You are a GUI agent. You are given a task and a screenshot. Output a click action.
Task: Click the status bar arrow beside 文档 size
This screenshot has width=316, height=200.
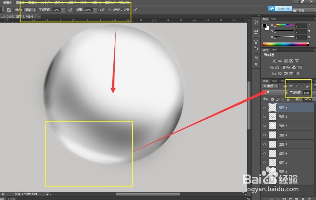[47, 194]
